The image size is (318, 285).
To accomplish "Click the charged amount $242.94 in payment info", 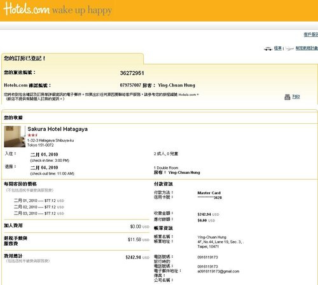I will [x=208, y=215].
